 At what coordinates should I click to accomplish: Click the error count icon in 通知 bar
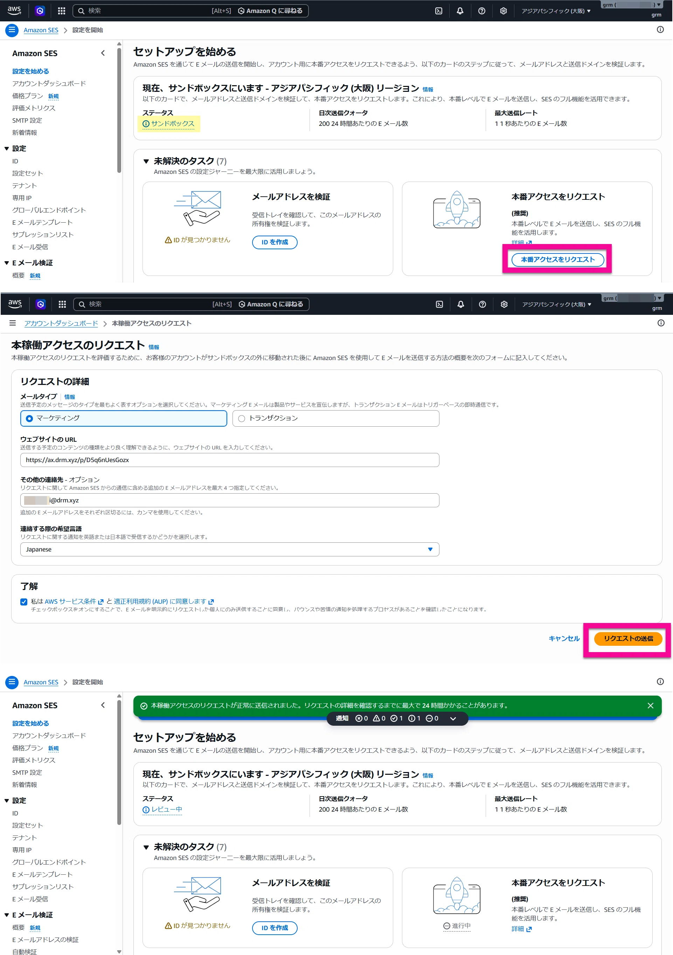359,718
